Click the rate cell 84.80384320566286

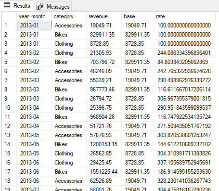click(x=184, y=62)
